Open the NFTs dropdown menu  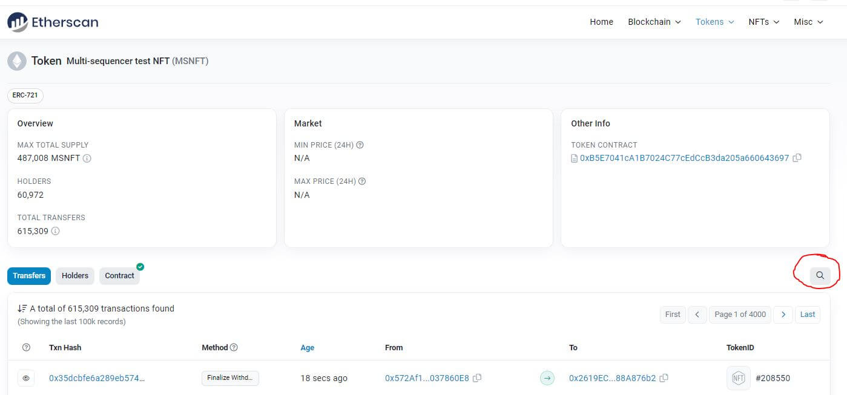pos(764,22)
